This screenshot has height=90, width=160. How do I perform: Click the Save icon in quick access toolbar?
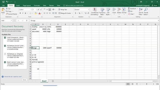3,2
